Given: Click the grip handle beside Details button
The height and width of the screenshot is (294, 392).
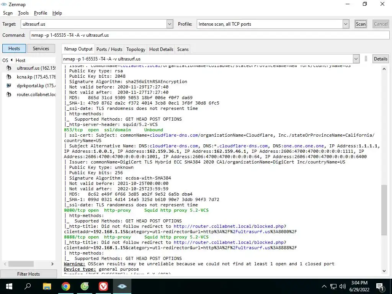Looking at the screenshot, I should 366,59.
